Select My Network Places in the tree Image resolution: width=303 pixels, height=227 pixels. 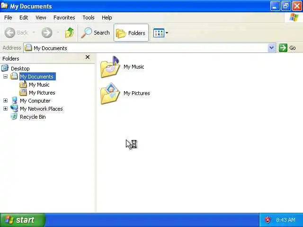coord(41,109)
